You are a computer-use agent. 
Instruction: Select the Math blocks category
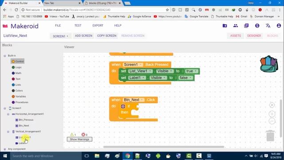tap(17, 73)
